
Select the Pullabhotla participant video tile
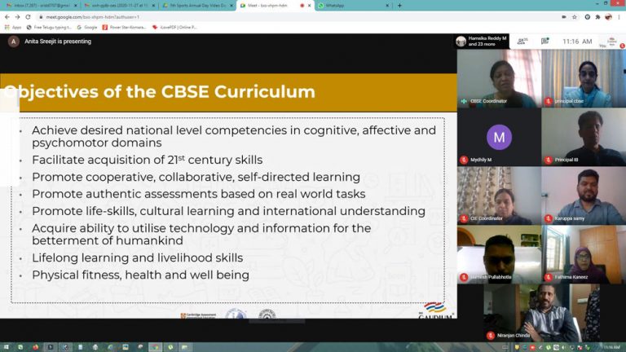point(499,254)
